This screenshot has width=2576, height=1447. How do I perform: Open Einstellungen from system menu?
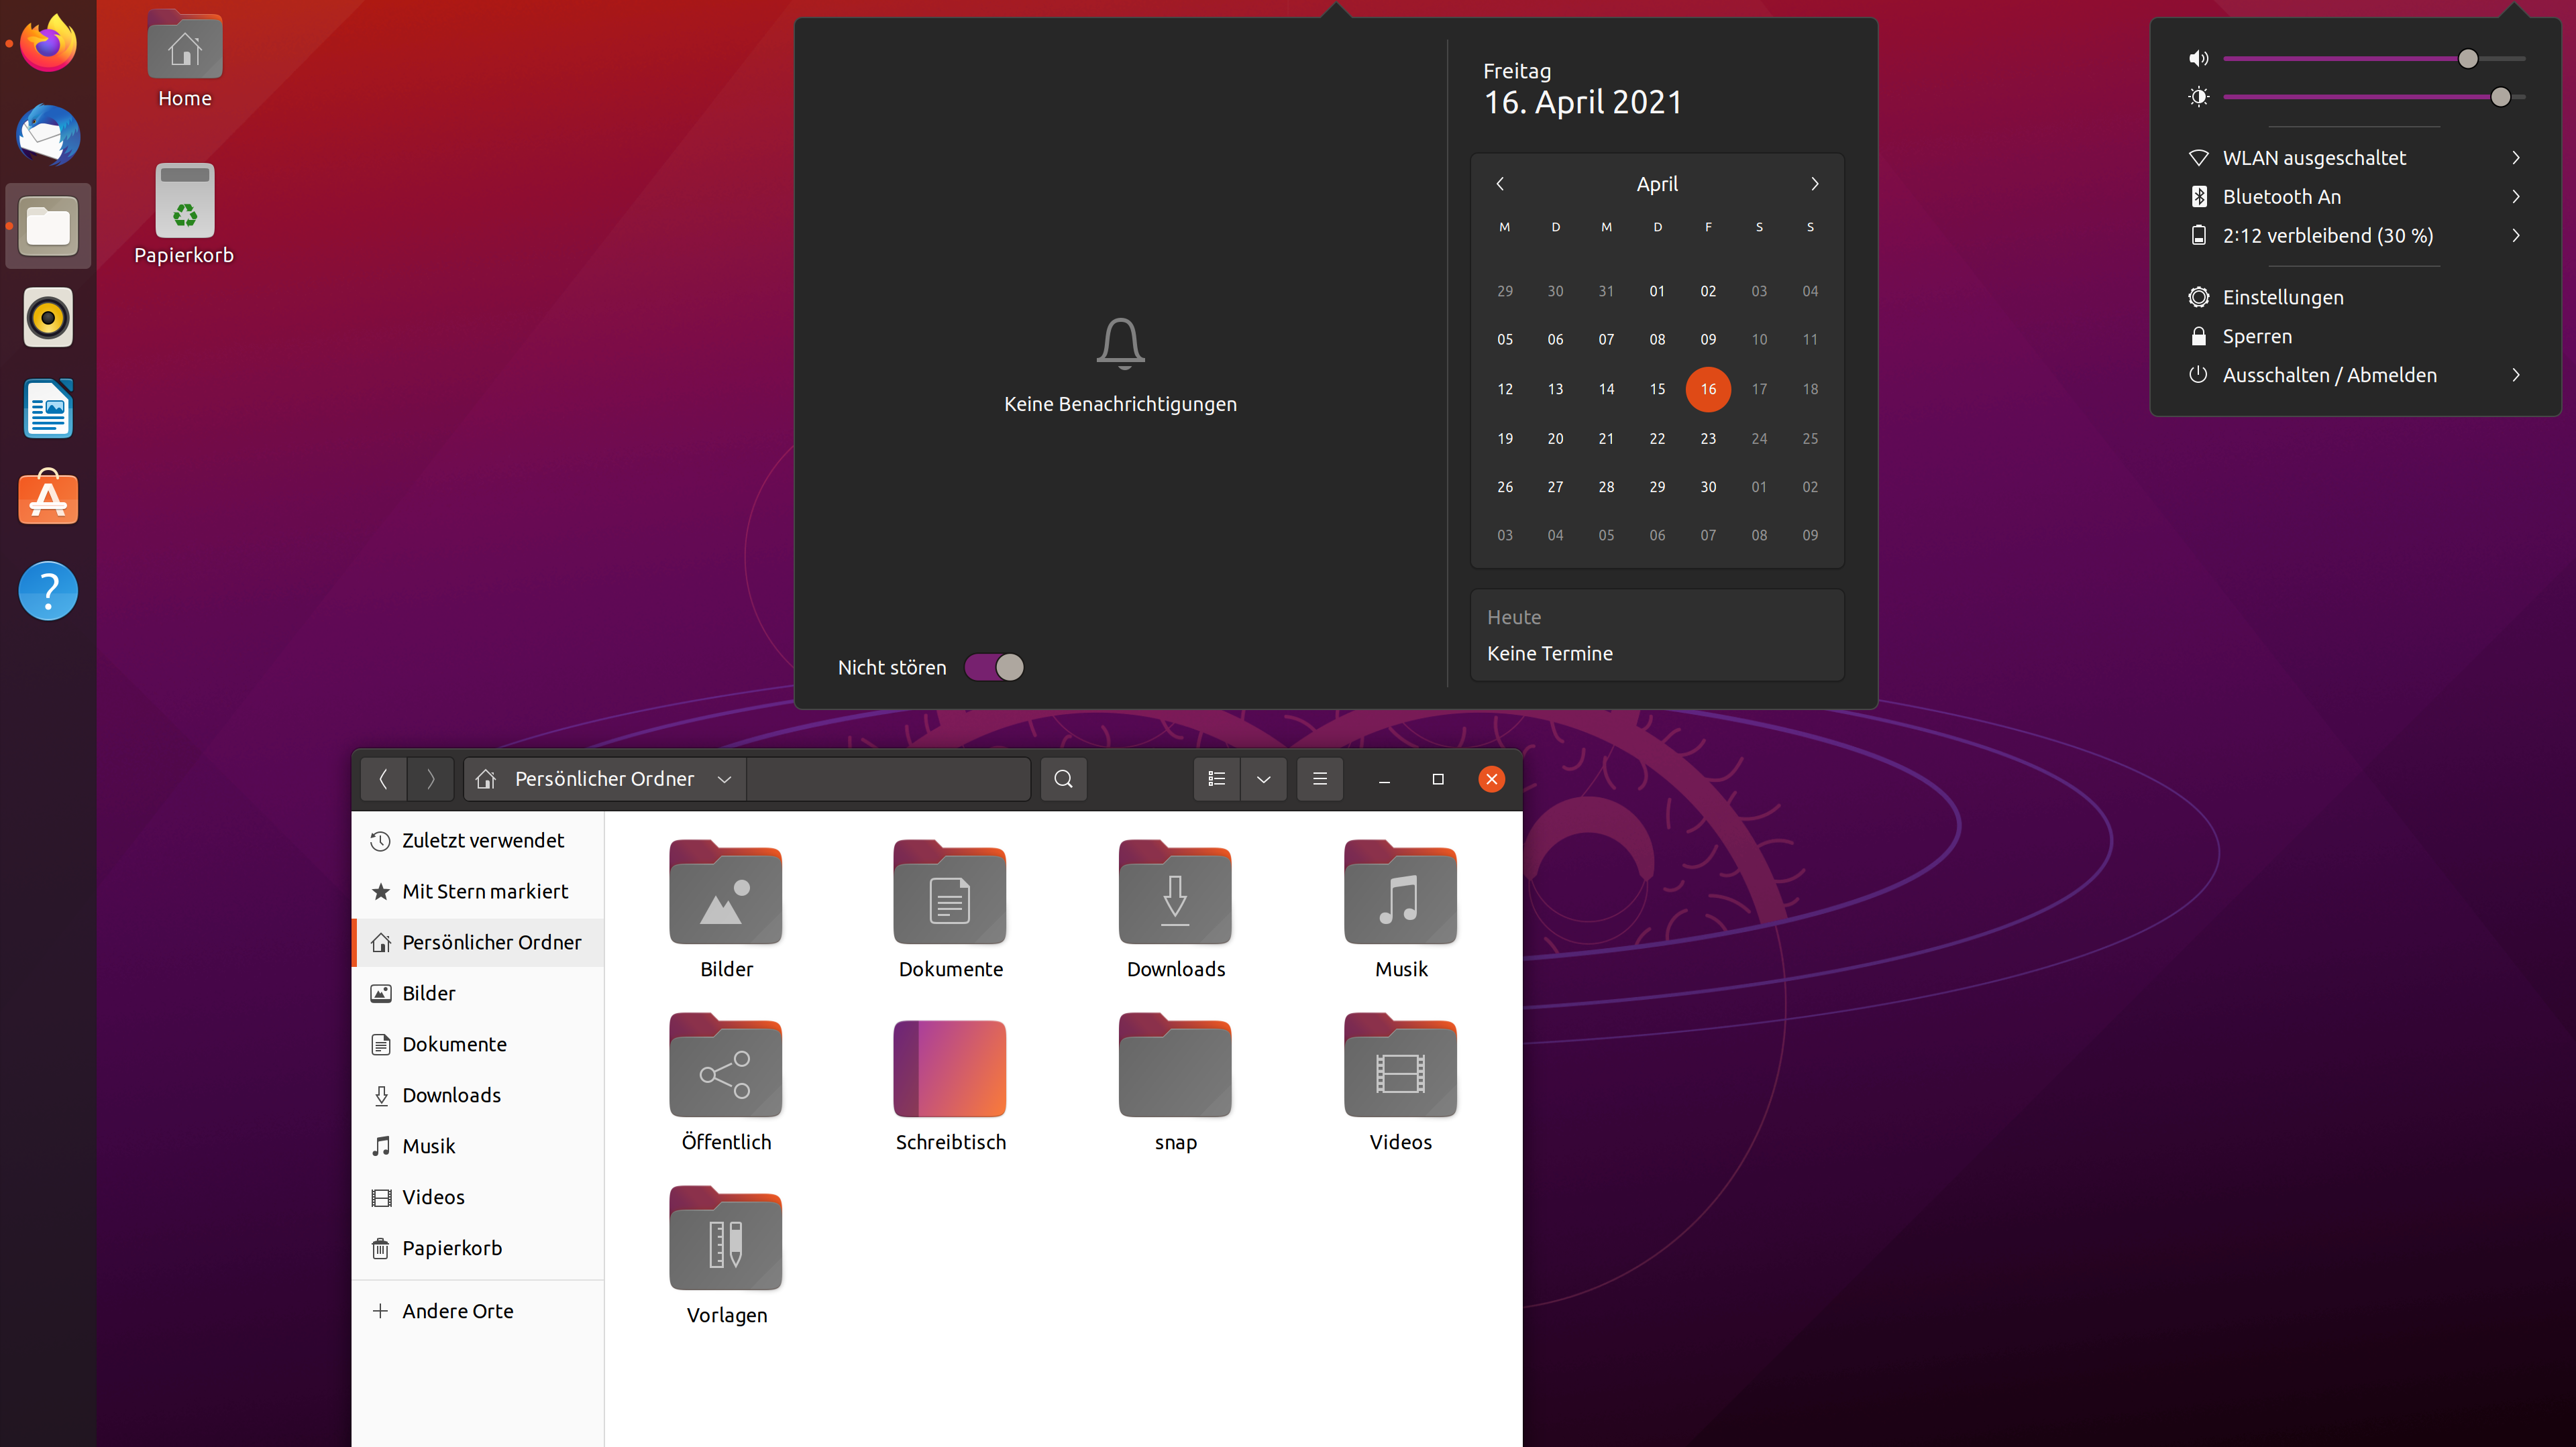(2282, 297)
